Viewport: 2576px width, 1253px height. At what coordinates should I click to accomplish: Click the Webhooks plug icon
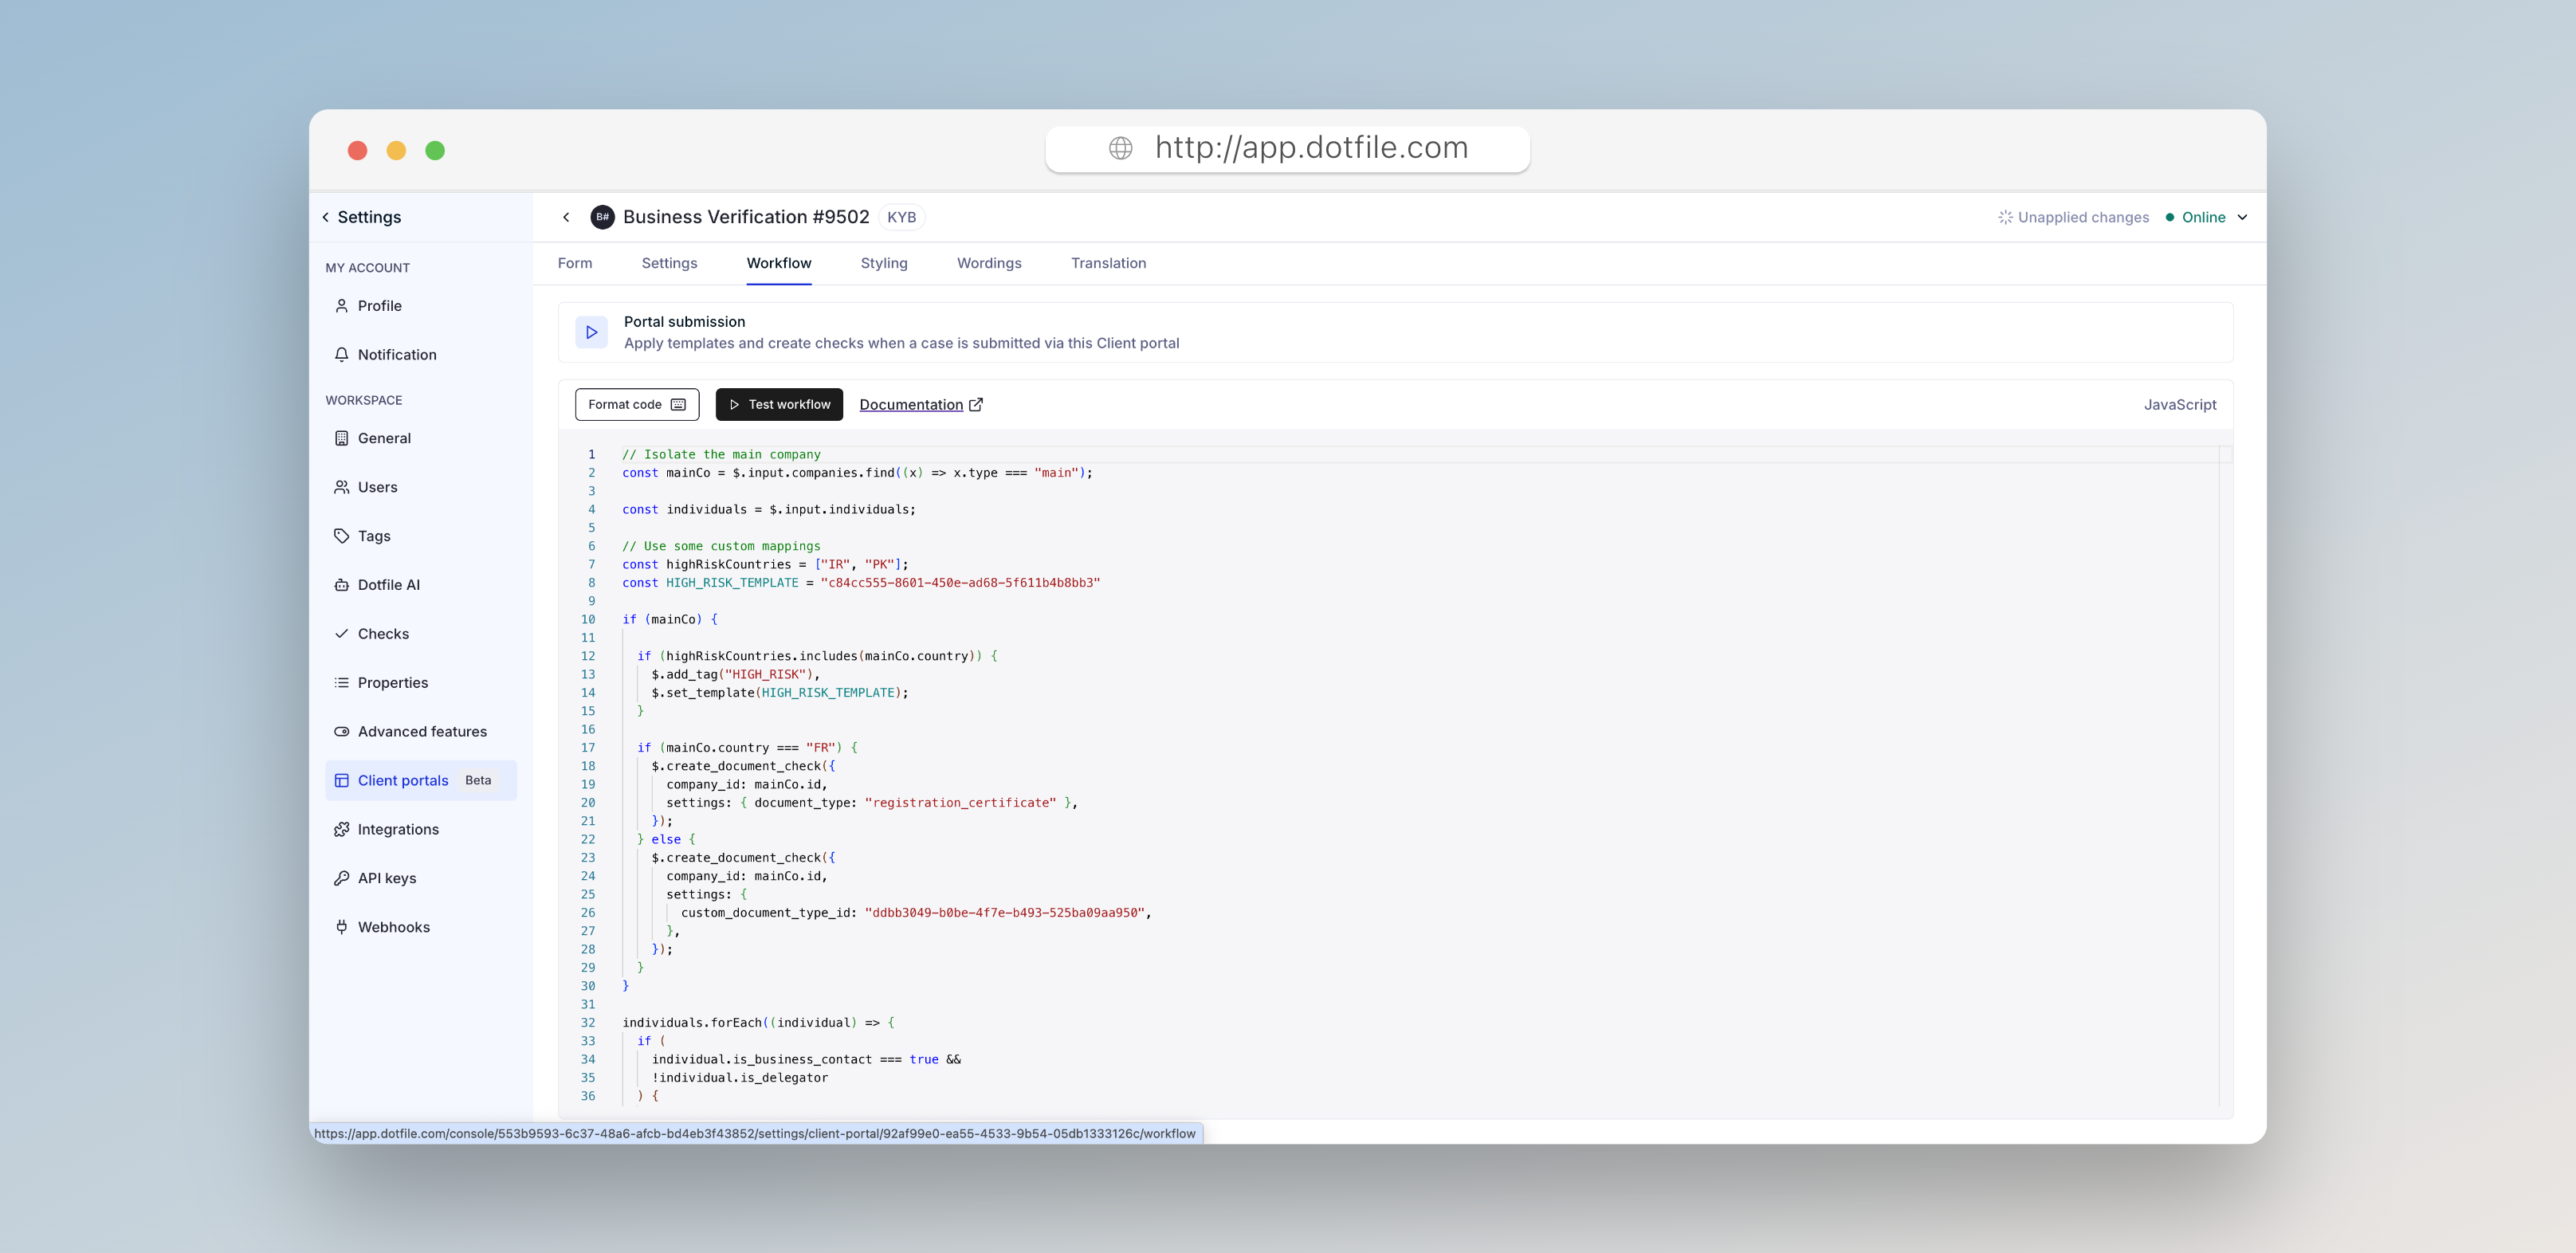pos(341,927)
